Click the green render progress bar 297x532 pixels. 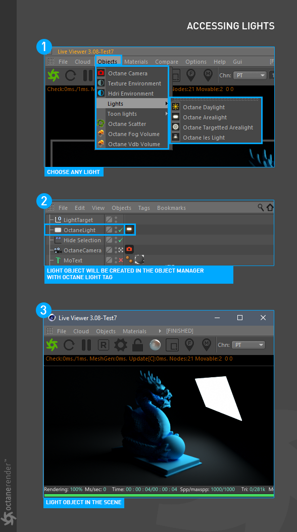point(159,496)
